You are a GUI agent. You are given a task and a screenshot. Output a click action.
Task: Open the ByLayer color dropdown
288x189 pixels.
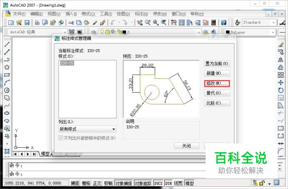pyautogui.click(x=273, y=32)
